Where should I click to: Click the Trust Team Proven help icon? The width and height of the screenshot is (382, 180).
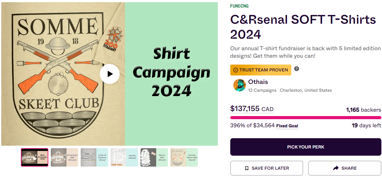[x=297, y=69]
